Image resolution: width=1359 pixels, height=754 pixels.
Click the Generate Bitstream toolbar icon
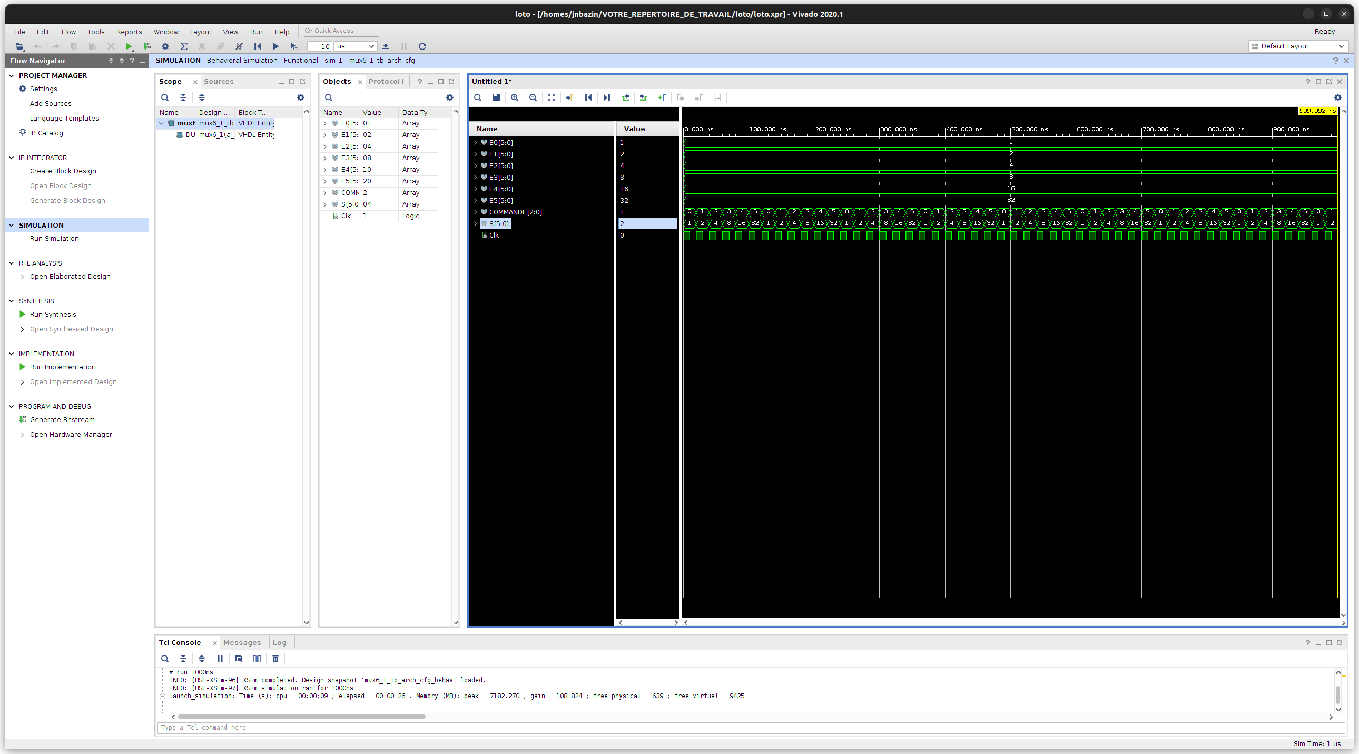tap(147, 46)
